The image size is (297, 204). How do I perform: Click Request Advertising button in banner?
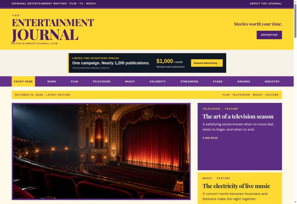pyautogui.click(x=207, y=63)
